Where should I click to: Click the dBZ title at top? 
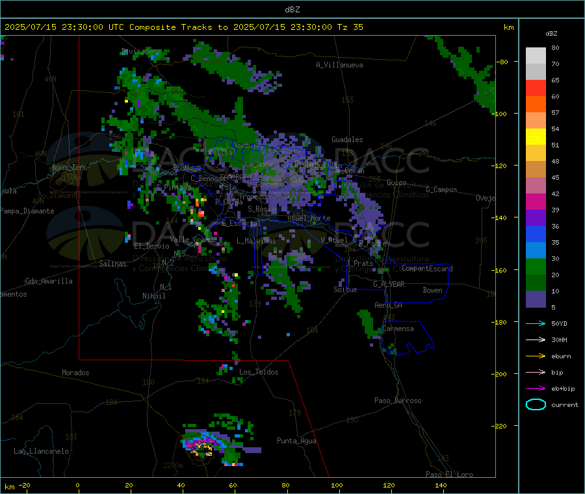coord(292,10)
